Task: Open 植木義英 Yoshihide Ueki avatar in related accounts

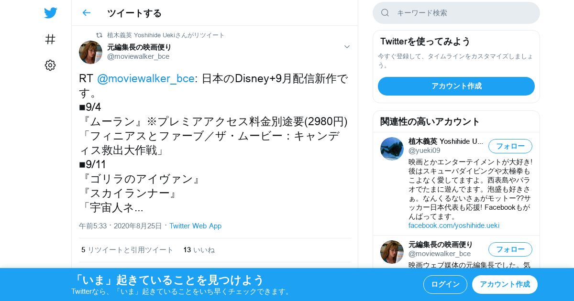Action: [x=392, y=149]
